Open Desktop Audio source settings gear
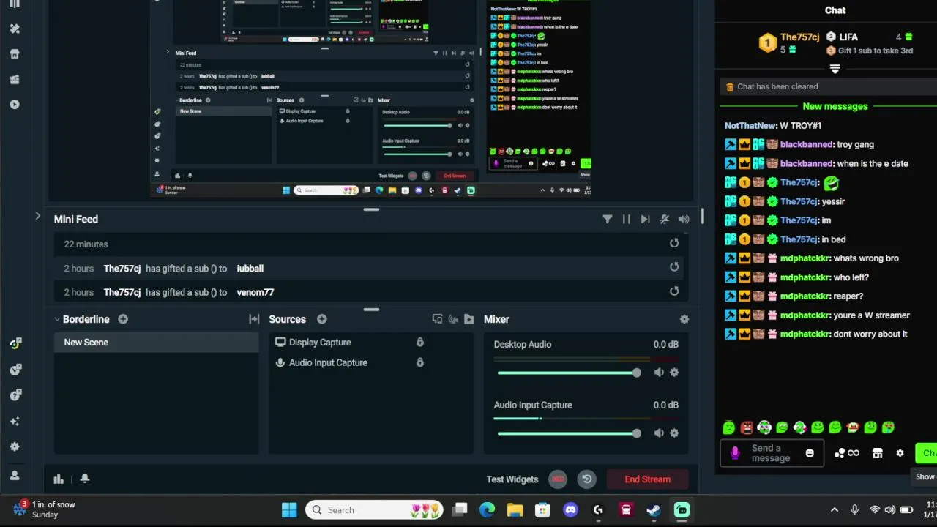 pos(674,373)
